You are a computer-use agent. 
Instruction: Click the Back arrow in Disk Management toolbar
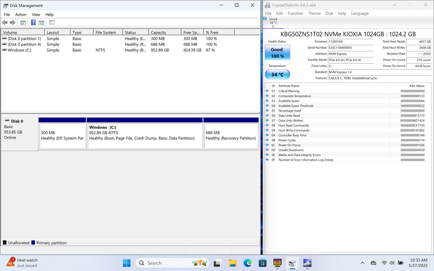[x=5, y=22]
